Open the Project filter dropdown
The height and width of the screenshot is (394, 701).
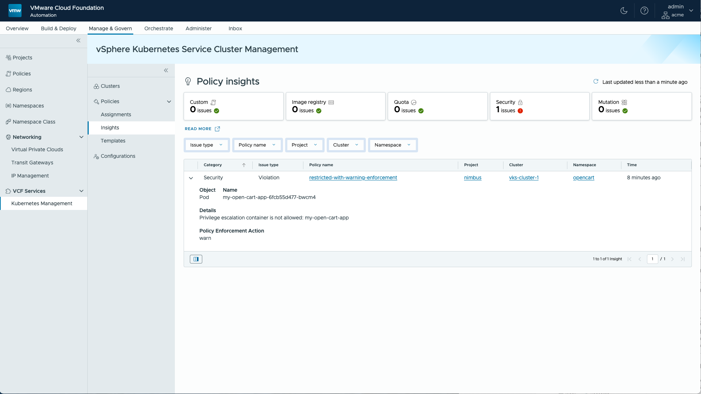pos(304,145)
